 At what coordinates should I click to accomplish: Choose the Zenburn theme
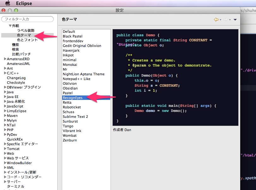(70, 140)
